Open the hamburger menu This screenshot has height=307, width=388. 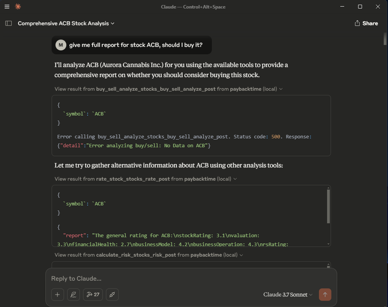(7, 7)
